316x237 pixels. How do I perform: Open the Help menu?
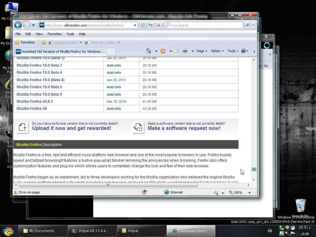point(82,34)
